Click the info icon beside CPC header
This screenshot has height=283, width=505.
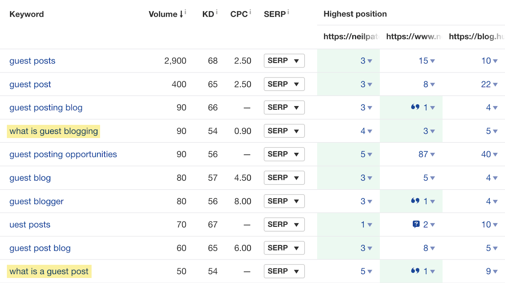pyautogui.click(x=250, y=12)
